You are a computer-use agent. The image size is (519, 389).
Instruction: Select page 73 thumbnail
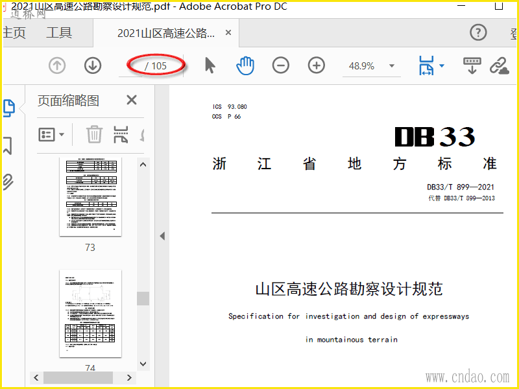[x=90, y=196]
